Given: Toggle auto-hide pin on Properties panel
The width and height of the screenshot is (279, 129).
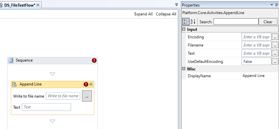Looking at the screenshot, I should click(x=276, y=5).
